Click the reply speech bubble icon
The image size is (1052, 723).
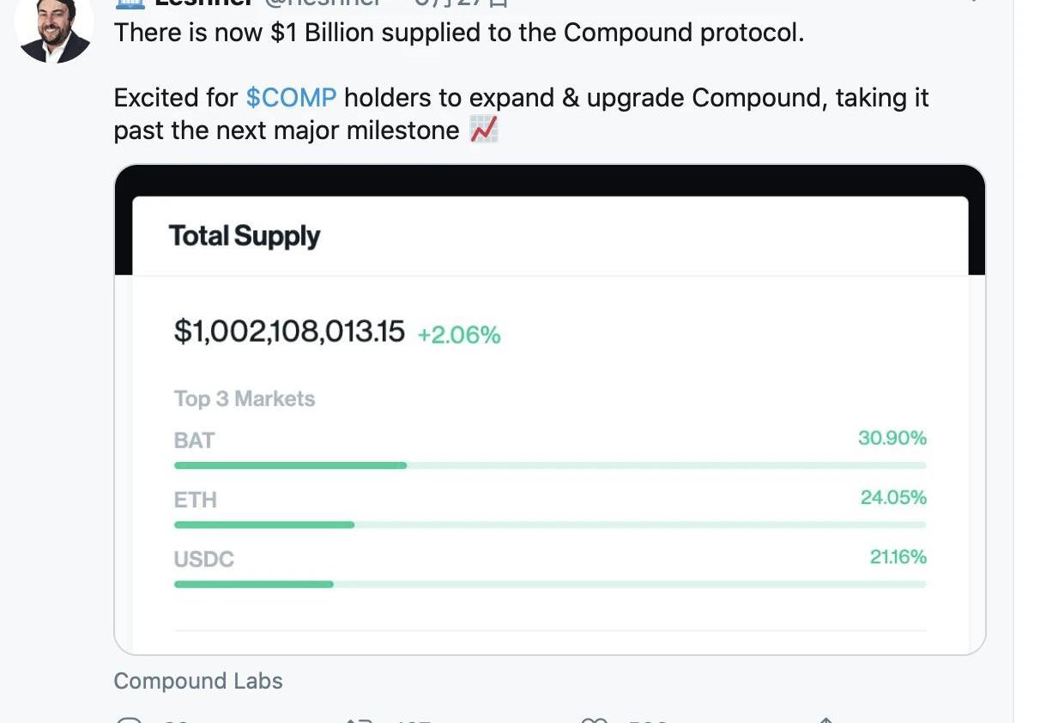pos(129,720)
